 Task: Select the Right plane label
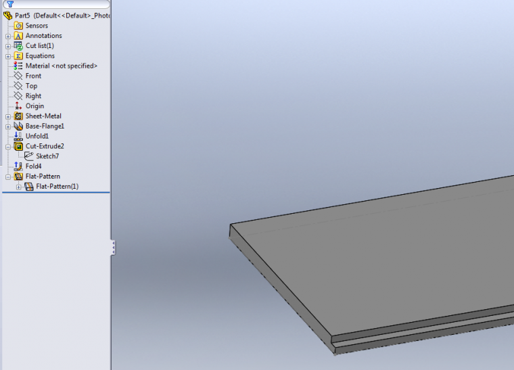tap(33, 96)
